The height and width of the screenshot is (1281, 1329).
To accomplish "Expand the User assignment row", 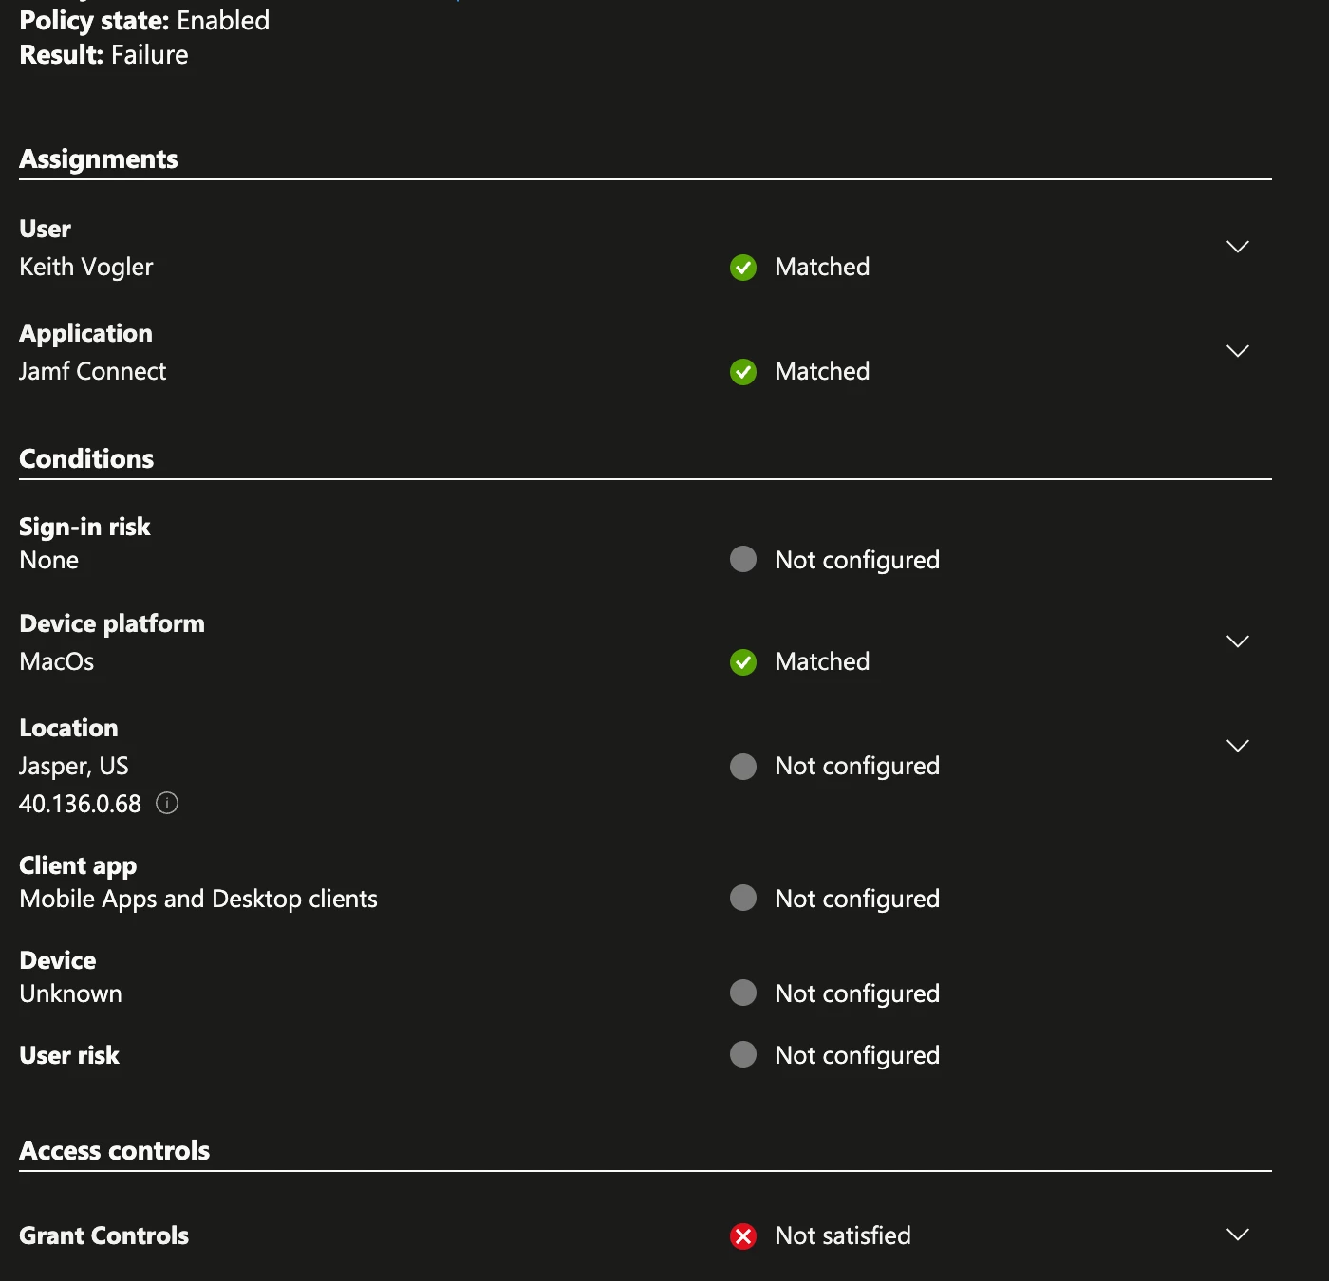I will tap(1238, 247).
